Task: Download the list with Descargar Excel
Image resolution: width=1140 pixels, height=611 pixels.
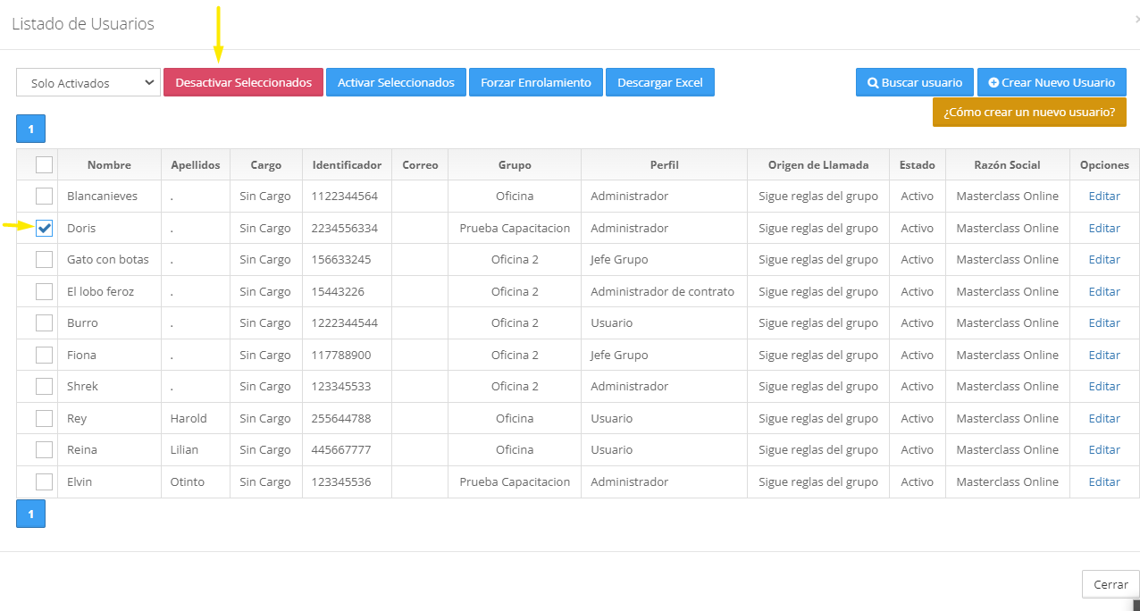Action: click(659, 82)
